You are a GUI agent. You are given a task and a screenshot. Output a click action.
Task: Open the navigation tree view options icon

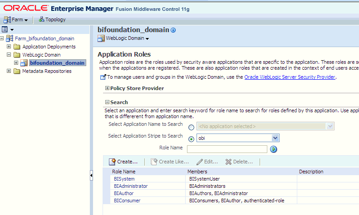point(5,29)
